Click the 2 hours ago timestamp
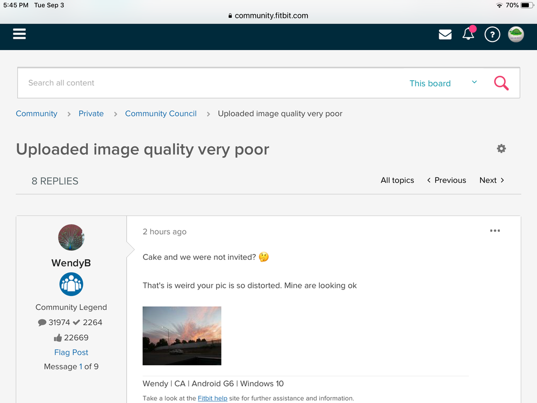This screenshot has height=403, width=537. click(164, 232)
